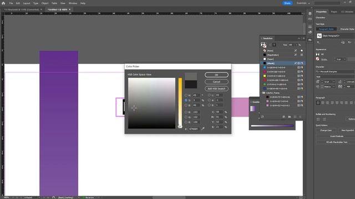The width and height of the screenshot is (355, 199).
Task: Click the eyedropper icon beside the hex field
Action: [x=203, y=129]
